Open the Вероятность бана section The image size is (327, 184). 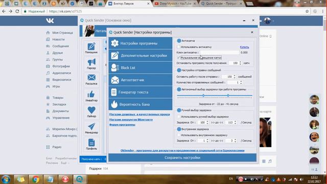pyautogui.click(x=141, y=104)
